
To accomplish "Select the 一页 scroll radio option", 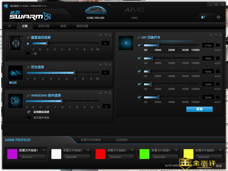I will [x=28, y=54].
